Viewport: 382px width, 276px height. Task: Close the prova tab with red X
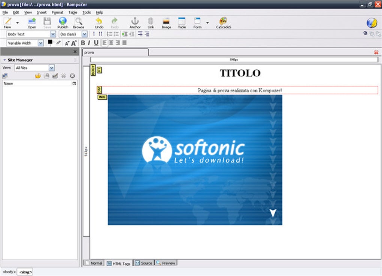coord(376,52)
